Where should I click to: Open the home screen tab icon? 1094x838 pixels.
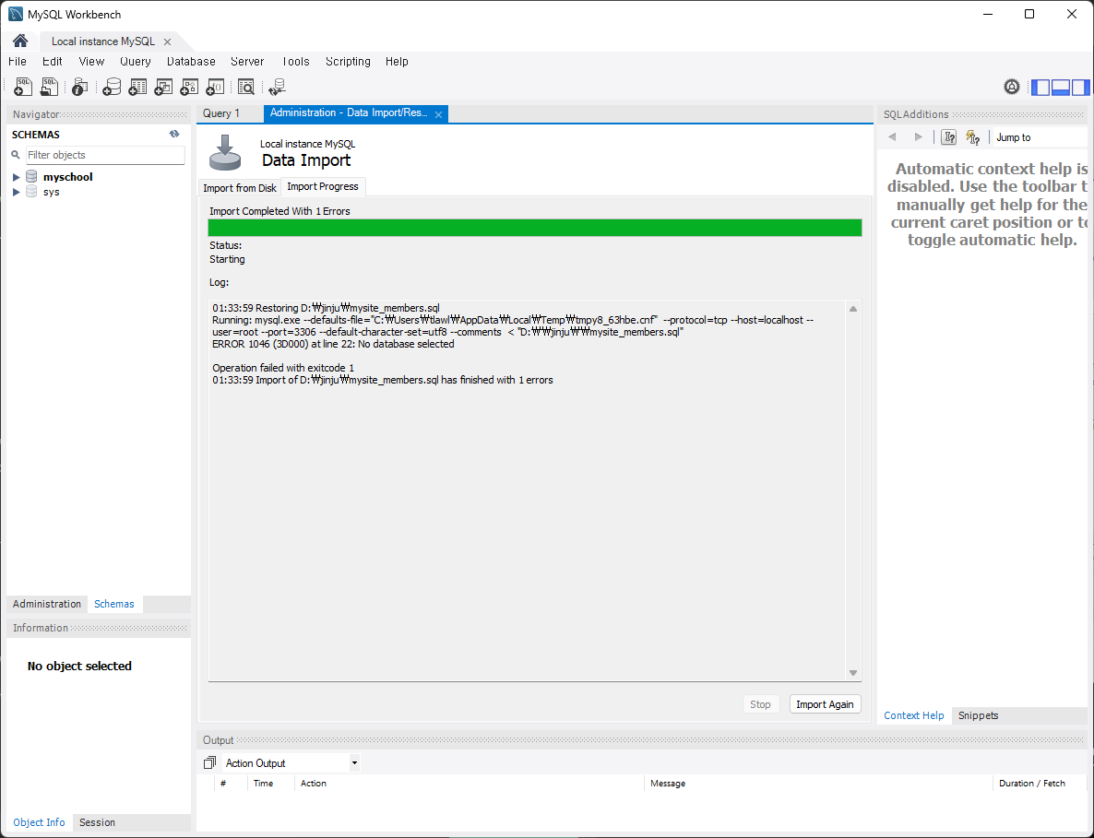tap(20, 41)
